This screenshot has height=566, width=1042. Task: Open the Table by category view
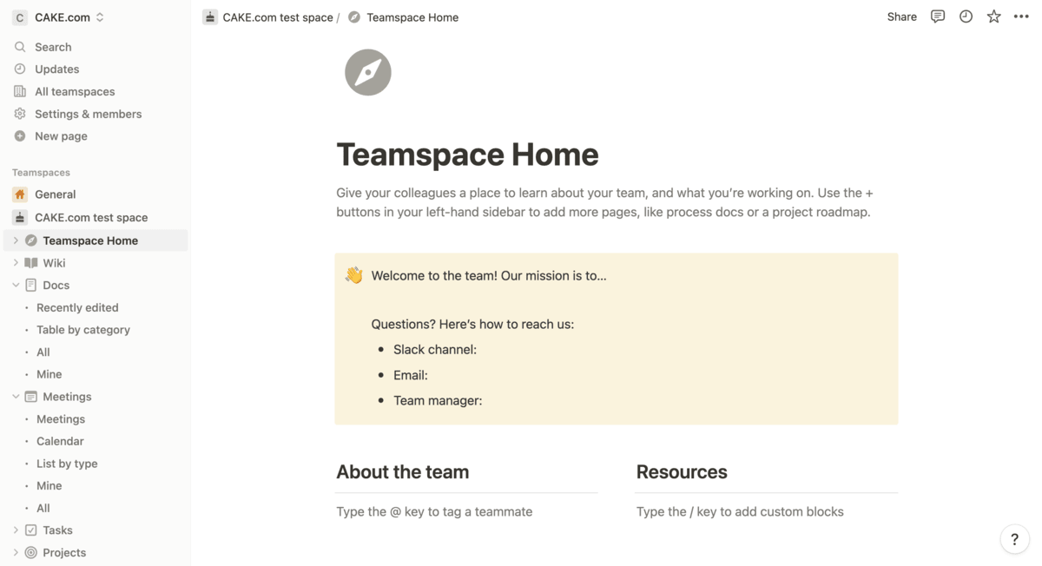click(x=83, y=330)
